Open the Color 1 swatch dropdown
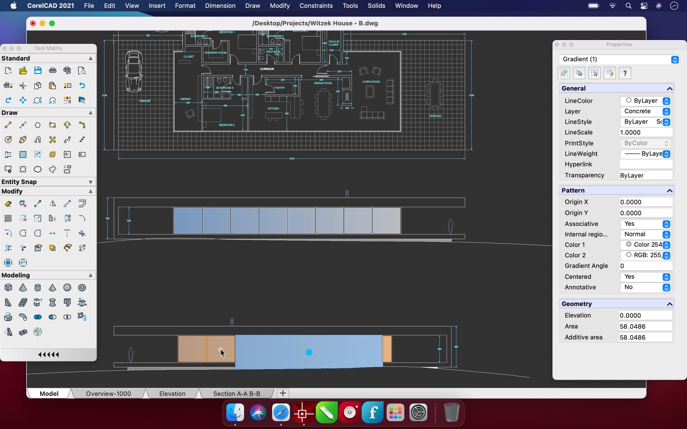Screen dimensions: 687x429 [646, 245]
